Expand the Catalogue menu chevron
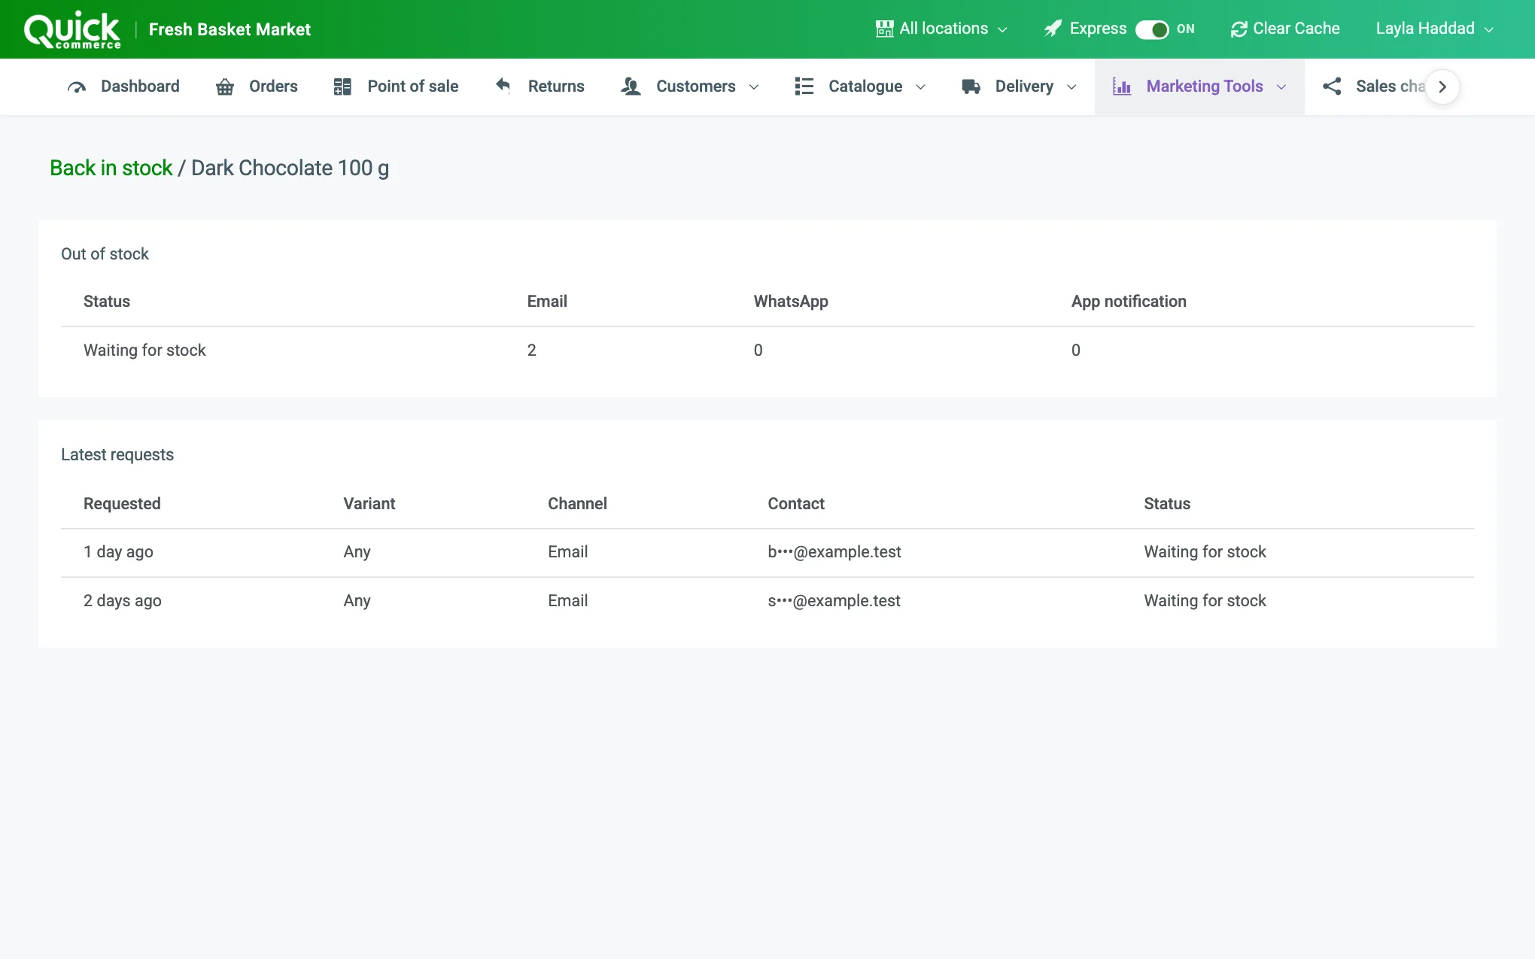 point(920,87)
